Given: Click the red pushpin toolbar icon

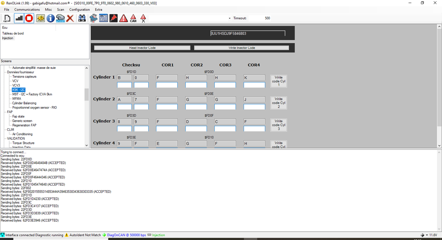Looking at the screenshot, I should point(113,18).
